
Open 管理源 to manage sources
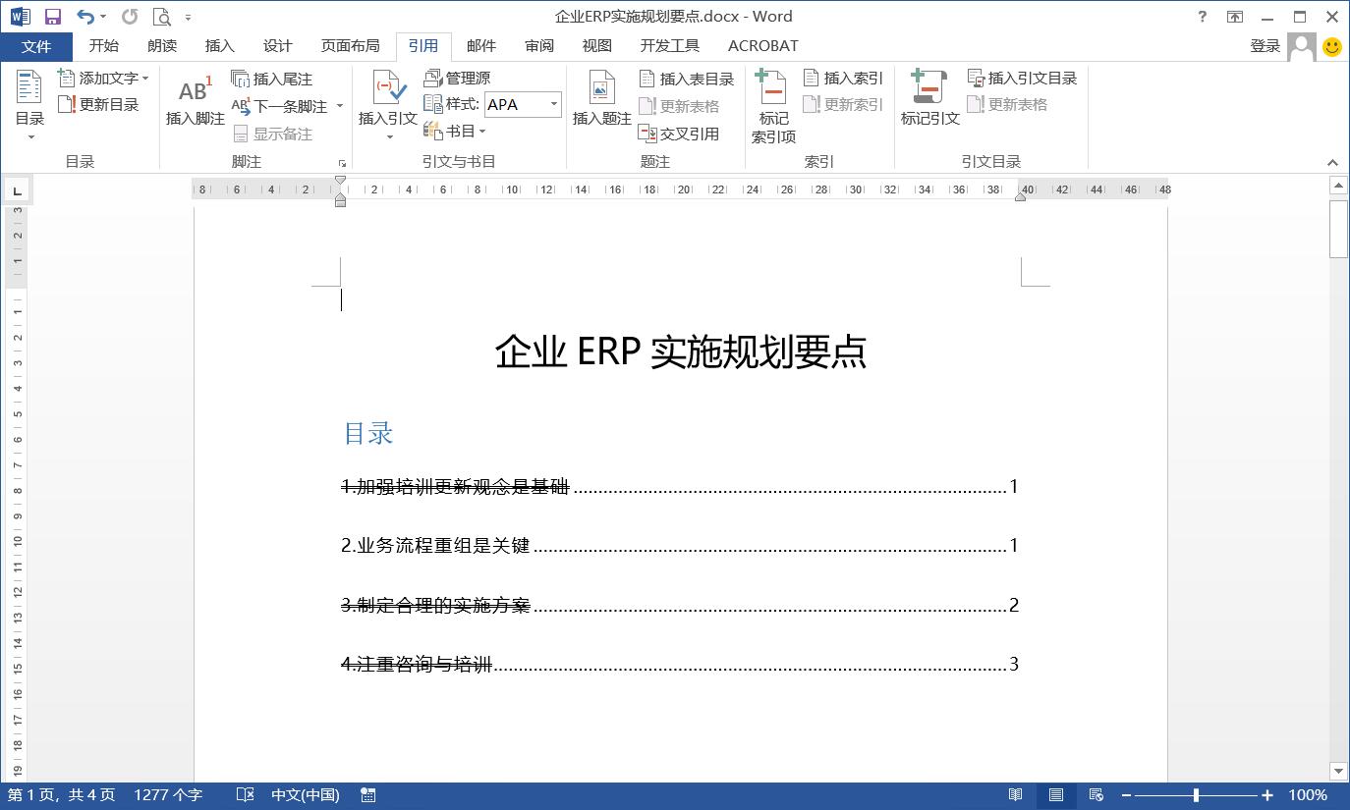click(457, 78)
